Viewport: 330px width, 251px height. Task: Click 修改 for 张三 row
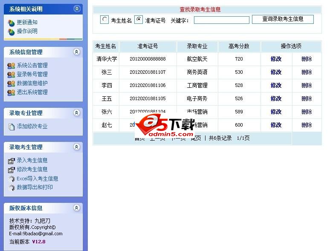point(276,72)
